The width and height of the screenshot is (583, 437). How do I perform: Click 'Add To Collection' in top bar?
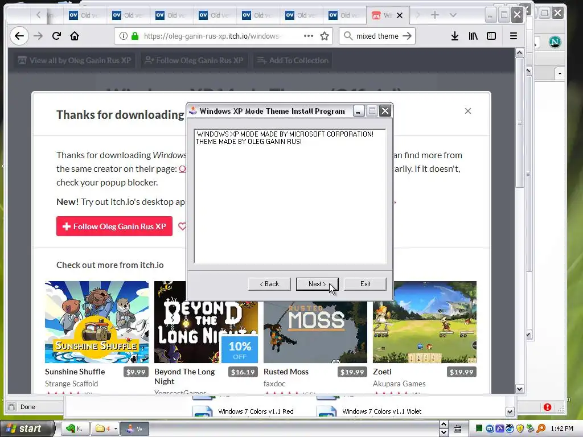[x=293, y=60]
